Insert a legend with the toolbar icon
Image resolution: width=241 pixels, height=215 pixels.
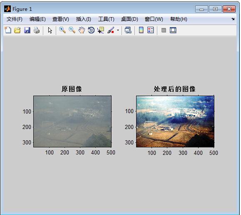click(x=151, y=30)
